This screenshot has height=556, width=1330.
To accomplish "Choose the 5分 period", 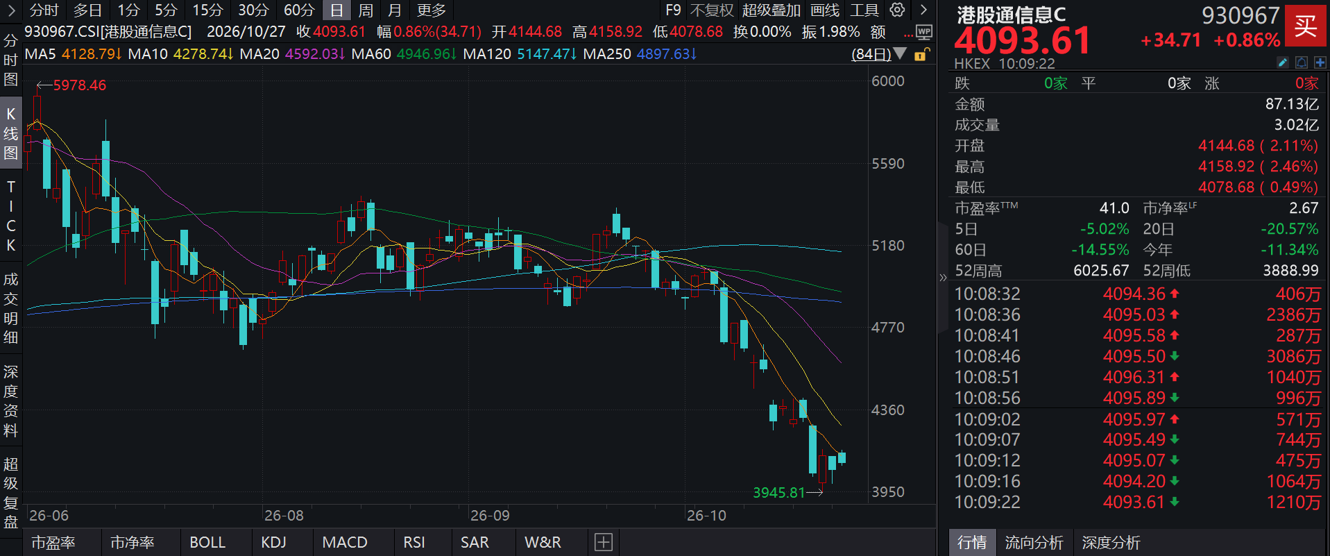I will (x=166, y=10).
